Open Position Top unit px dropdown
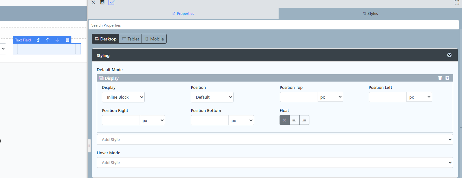The height and width of the screenshot is (178, 462). (331, 97)
